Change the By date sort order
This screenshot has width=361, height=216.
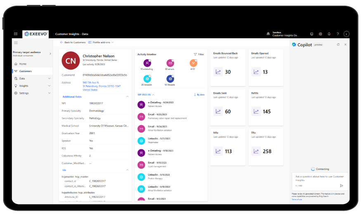[199, 95]
